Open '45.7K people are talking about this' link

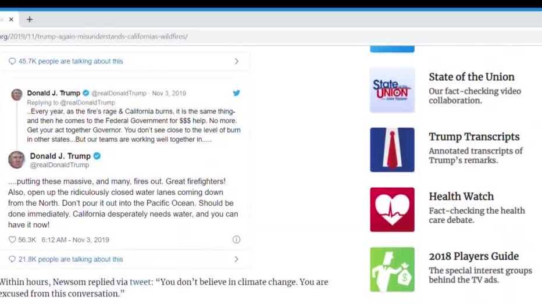point(71,61)
